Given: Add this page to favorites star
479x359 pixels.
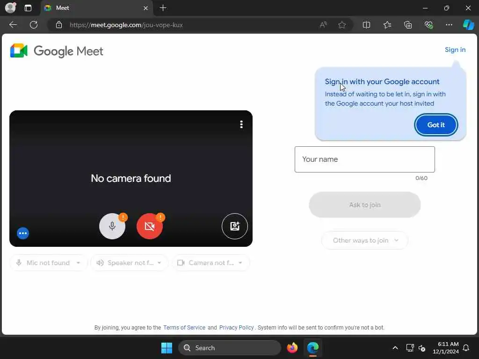Looking at the screenshot, I should [x=342, y=25].
